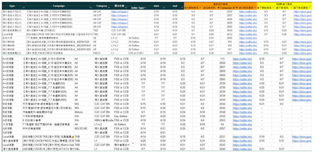Open the seller.sho link in the Campaign ID 2008 row
This screenshot has height=153, width=315.
pos(248,30)
